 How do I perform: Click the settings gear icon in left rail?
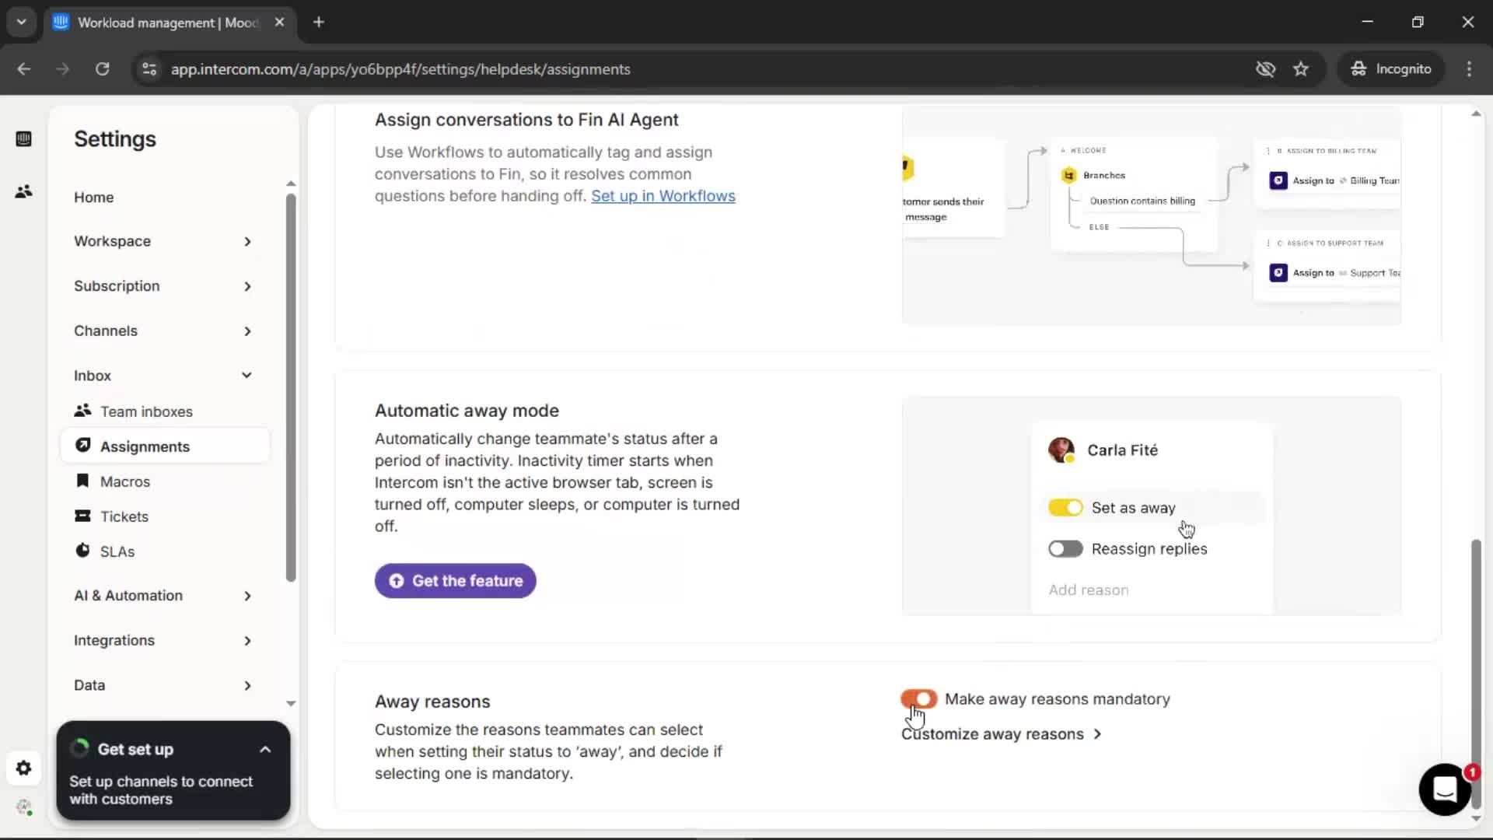click(x=23, y=768)
